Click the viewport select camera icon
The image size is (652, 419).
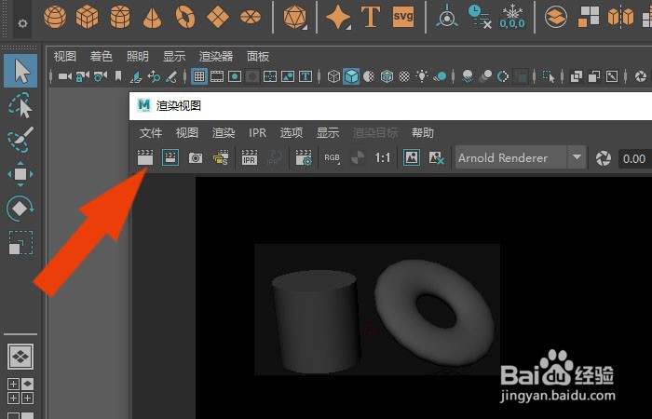pyautogui.click(x=64, y=76)
